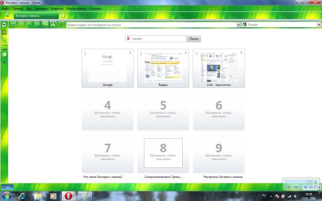Viewport: 322px width, 201px height.
Task: Show hidden system tray icons
Action: pos(271,196)
